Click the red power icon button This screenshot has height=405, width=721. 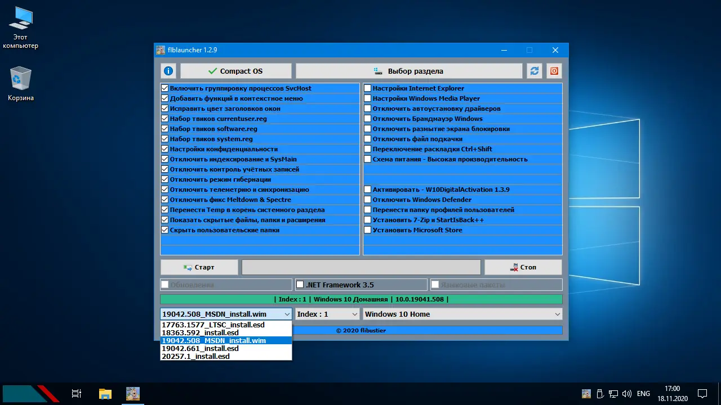point(554,71)
